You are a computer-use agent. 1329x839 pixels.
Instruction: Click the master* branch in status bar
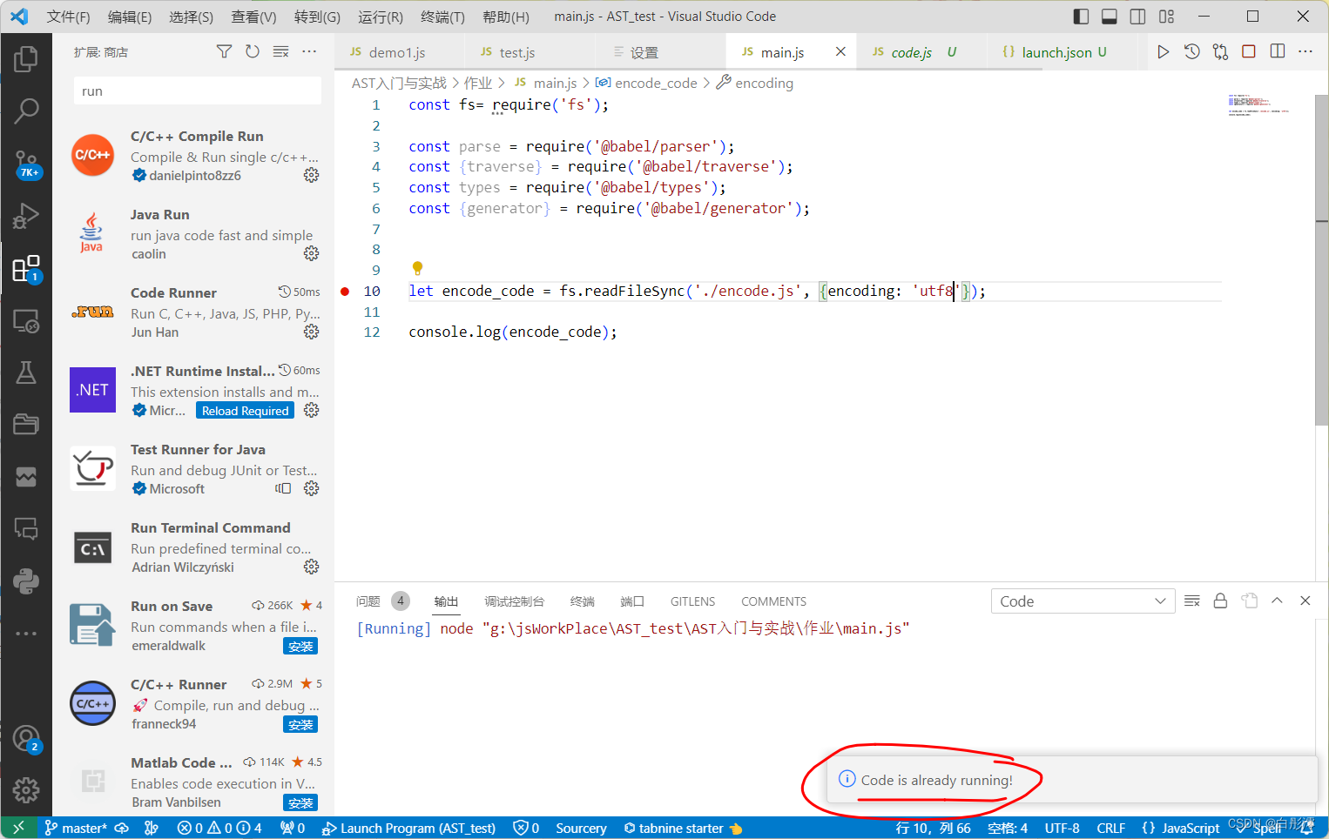click(76, 828)
